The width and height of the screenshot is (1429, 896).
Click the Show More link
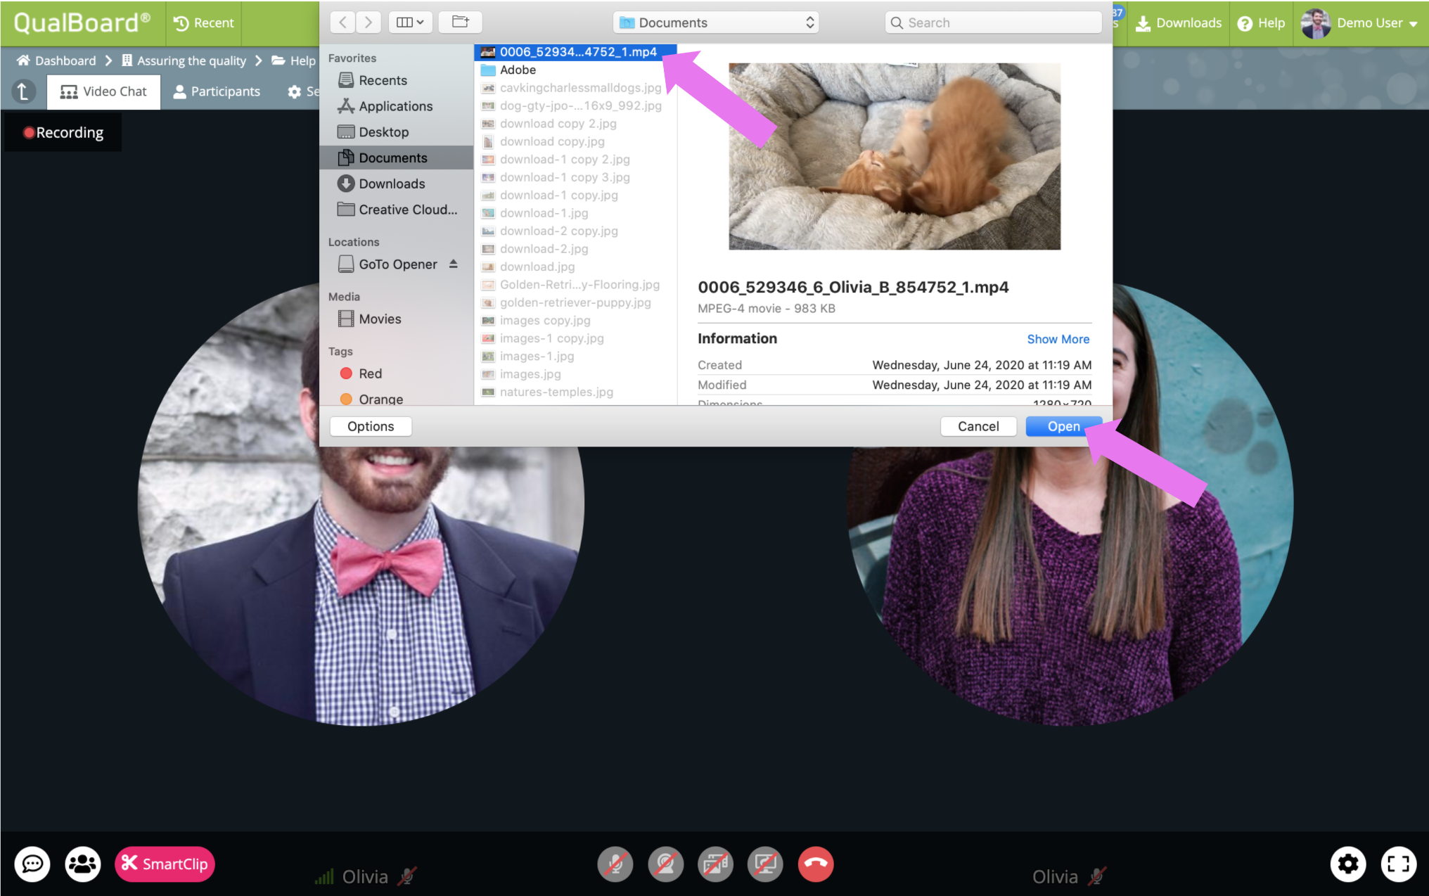coord(1058,339)
